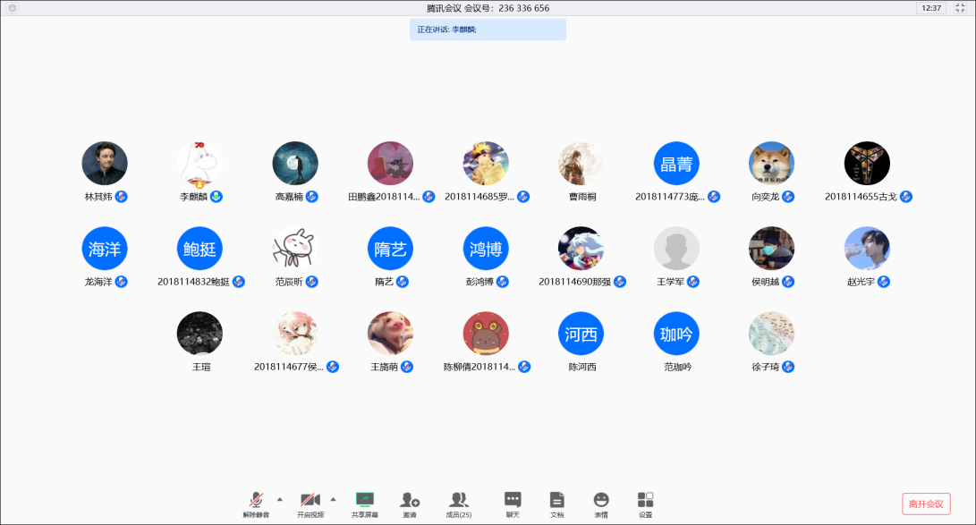Click the muted mic icon beside 隋艺
The height and width of the screenshot is (525, 976).
[x=402, y=282]
